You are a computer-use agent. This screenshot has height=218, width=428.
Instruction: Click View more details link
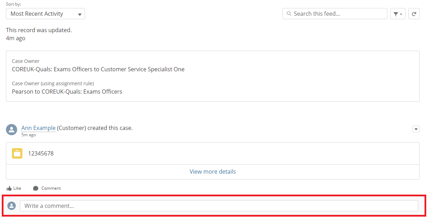(x=212, y=172)
